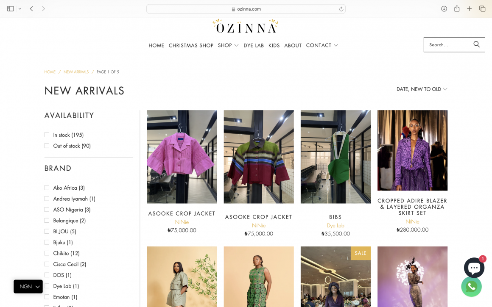Open the NGN currency selector
492x307 pixels.
point(28,286)
